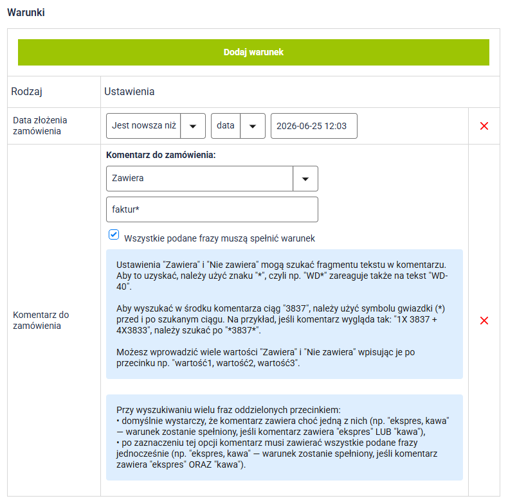508x503 pixels.
Task: Select the 'Jest nowsza niż' combo box text
Action: click(143, 126)
